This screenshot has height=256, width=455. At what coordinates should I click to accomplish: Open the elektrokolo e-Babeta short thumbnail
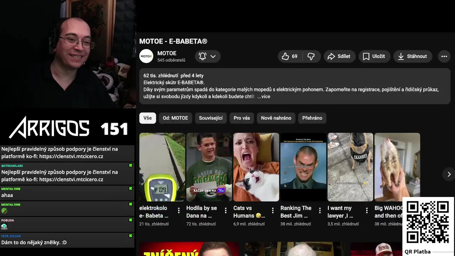[162, 167]
